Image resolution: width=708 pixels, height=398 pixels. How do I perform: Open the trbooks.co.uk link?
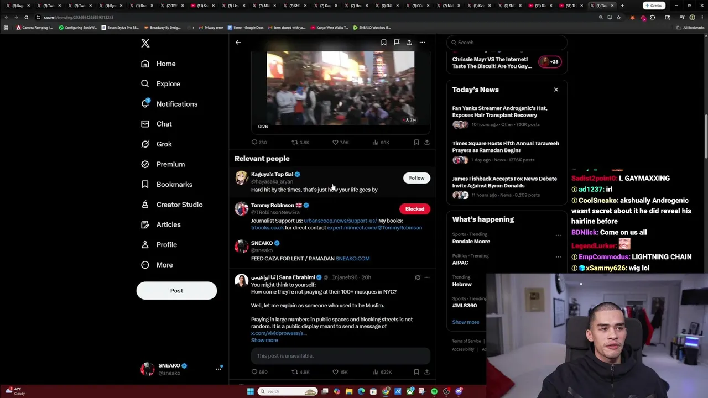[267, 228]
